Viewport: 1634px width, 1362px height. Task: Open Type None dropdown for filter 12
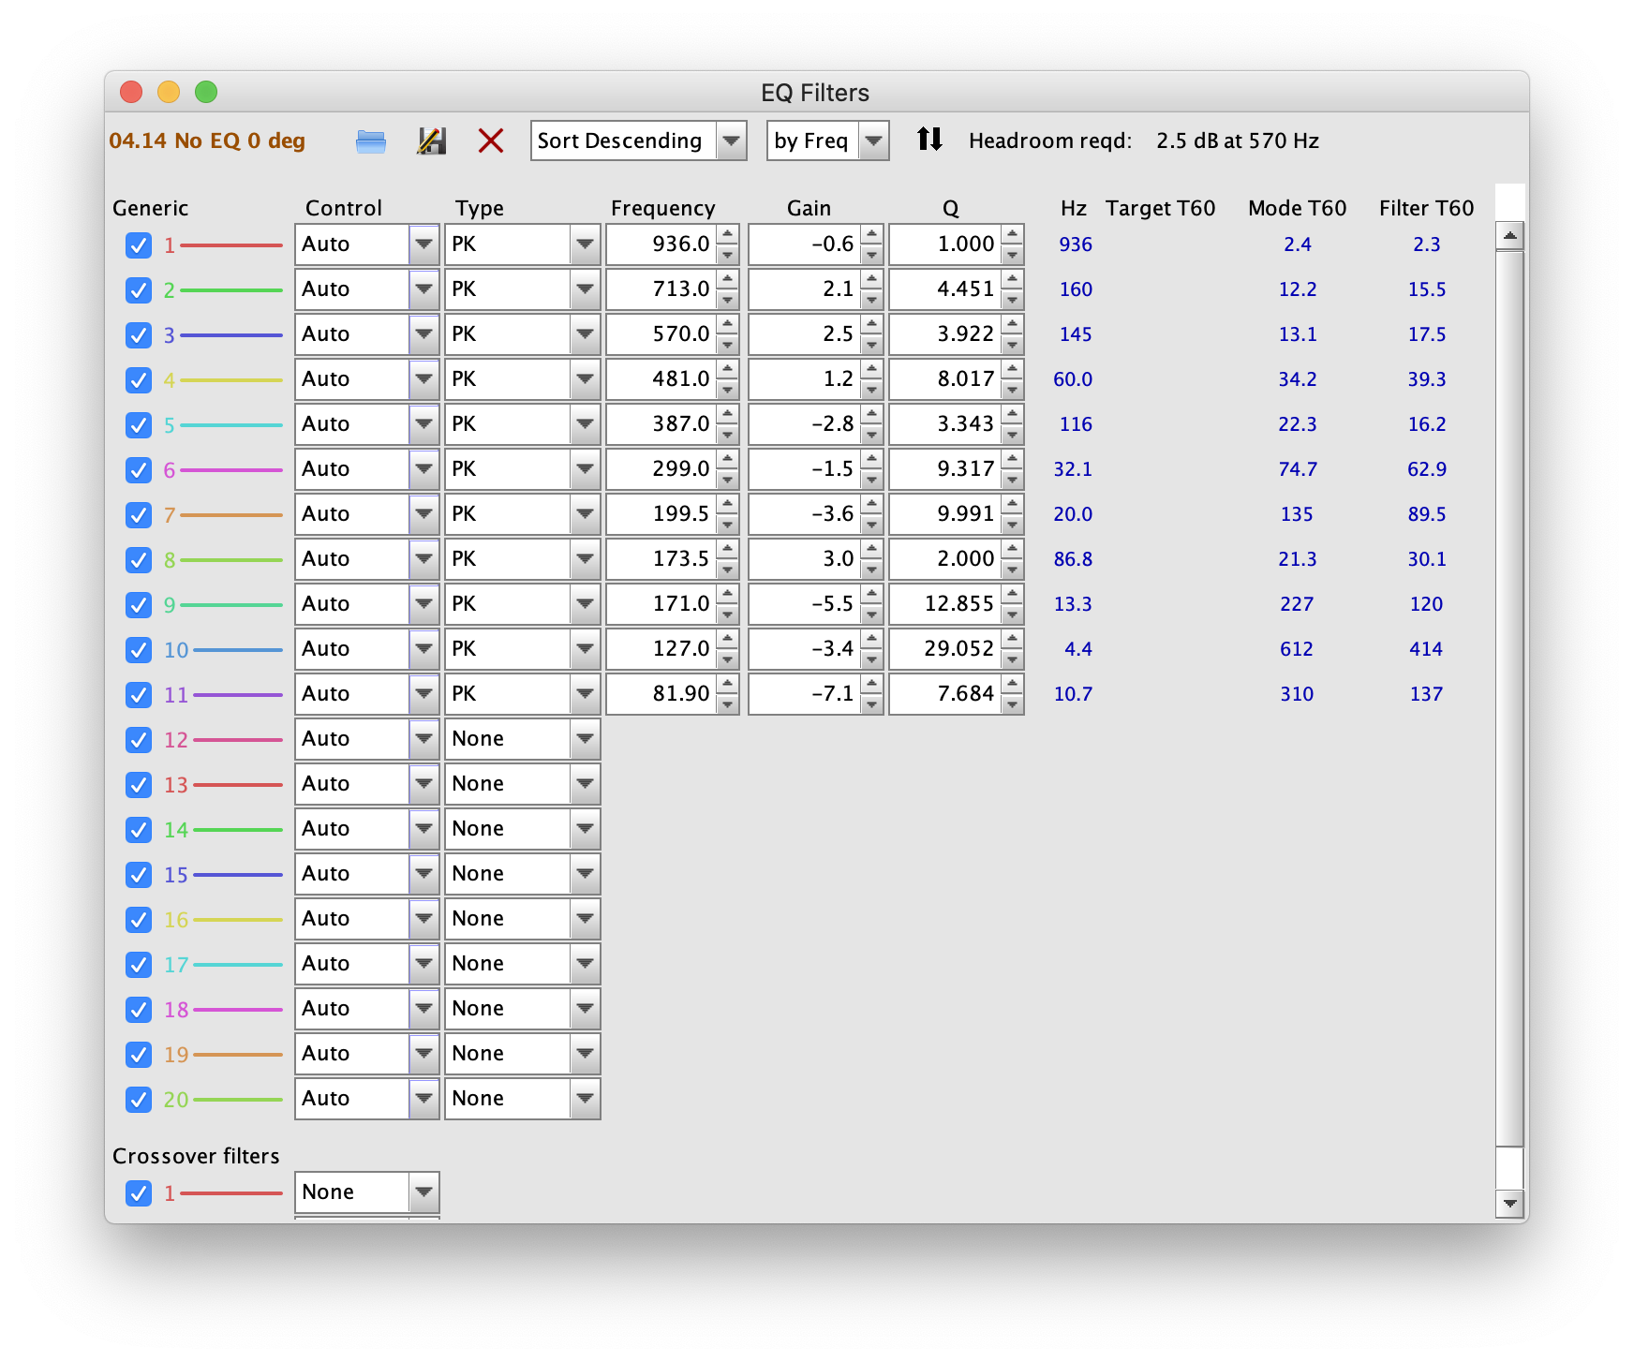coord(522,739)
